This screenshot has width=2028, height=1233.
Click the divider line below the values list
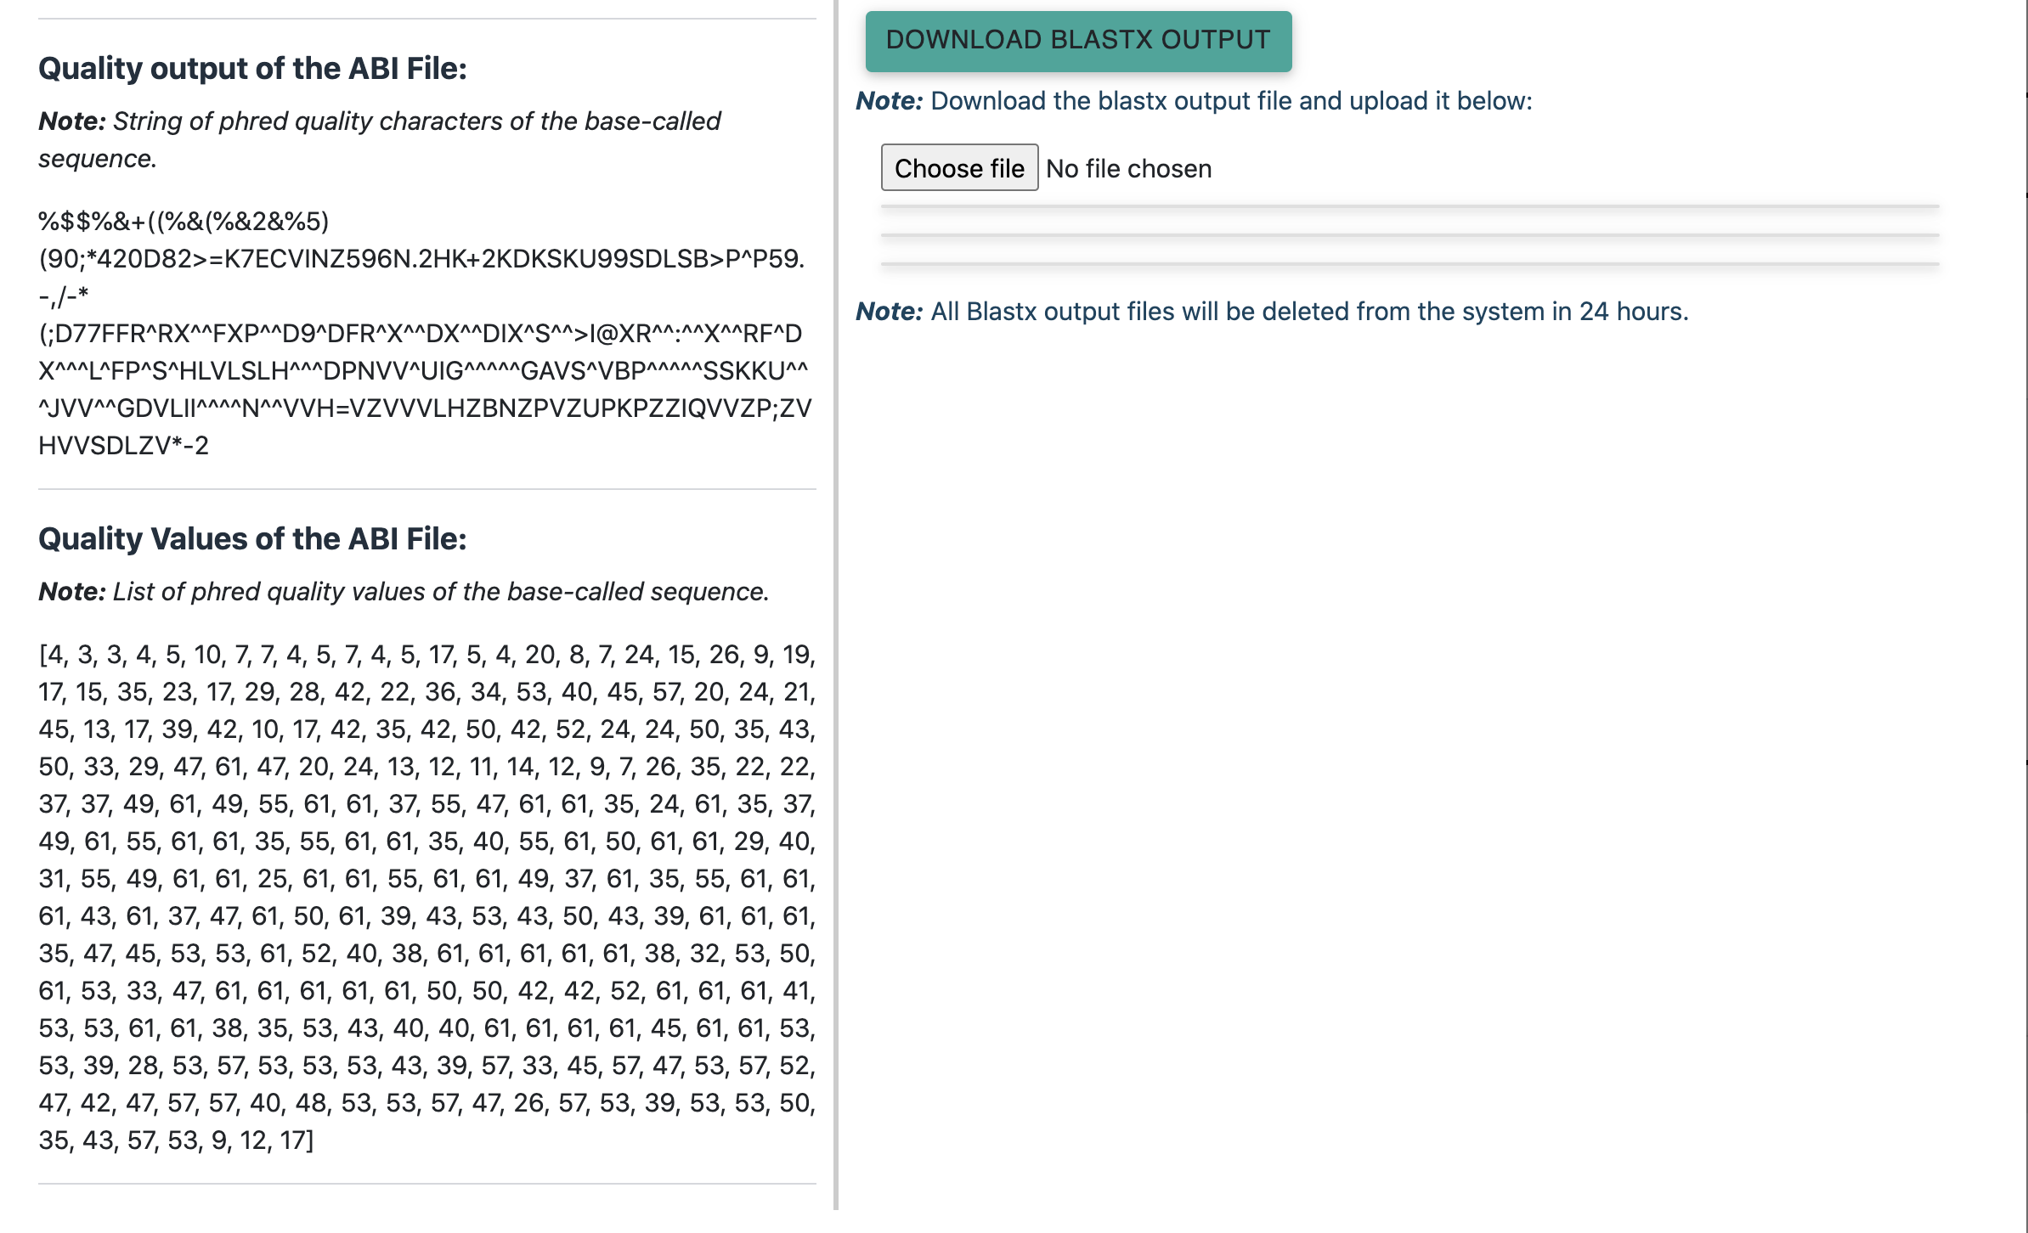[x=427, y=1184]
